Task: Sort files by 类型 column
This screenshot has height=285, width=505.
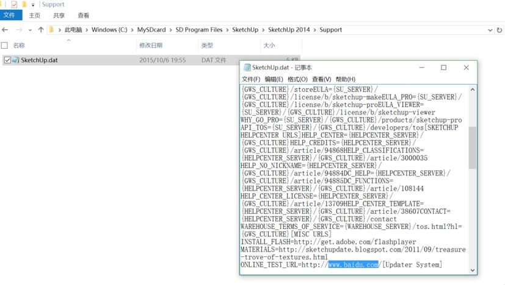Action: 207,45
